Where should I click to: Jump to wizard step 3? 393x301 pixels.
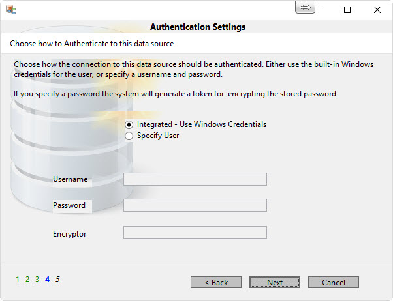click(37, 279)
